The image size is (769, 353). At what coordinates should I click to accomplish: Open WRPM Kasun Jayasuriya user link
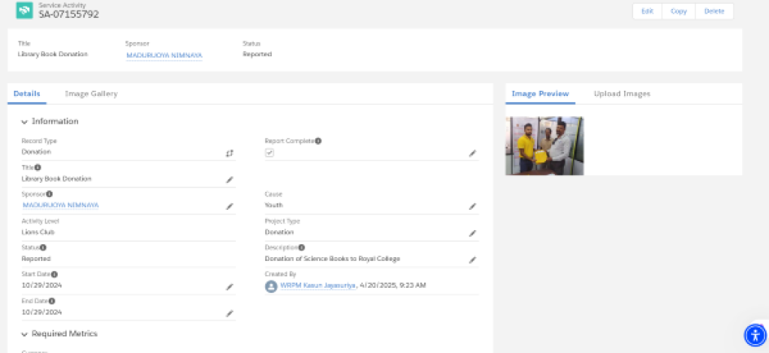[x=318, y=286]
